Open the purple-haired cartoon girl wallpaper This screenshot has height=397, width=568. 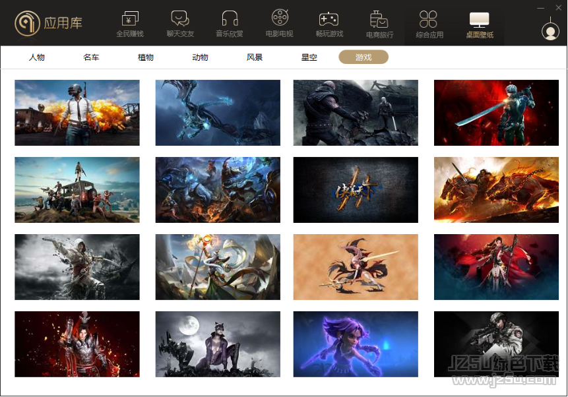pyautogui.click(x=356, y=344)
